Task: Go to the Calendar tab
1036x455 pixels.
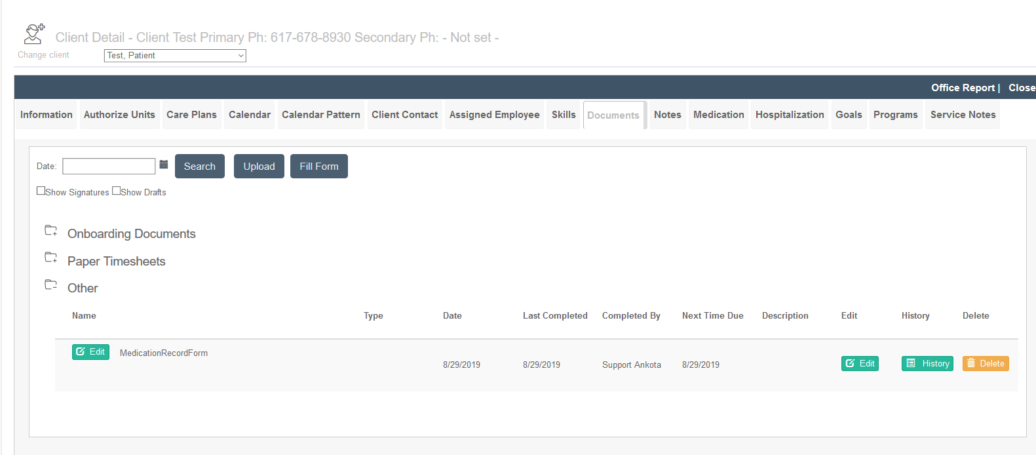Action: 250,115
